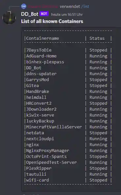Viewport: 121px width, 195px height.
Task: Select the HandBrake container name
Action: [x=37, y=92]
